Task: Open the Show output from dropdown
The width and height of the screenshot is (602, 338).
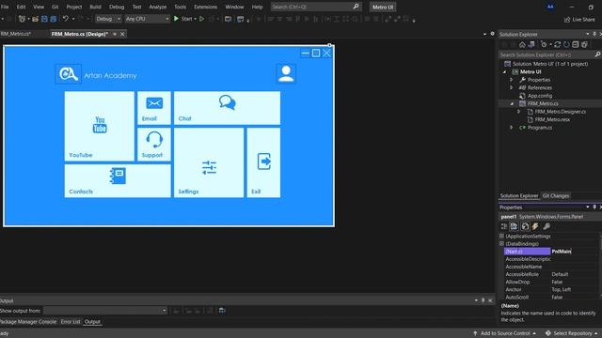Action: click(105, 311)
